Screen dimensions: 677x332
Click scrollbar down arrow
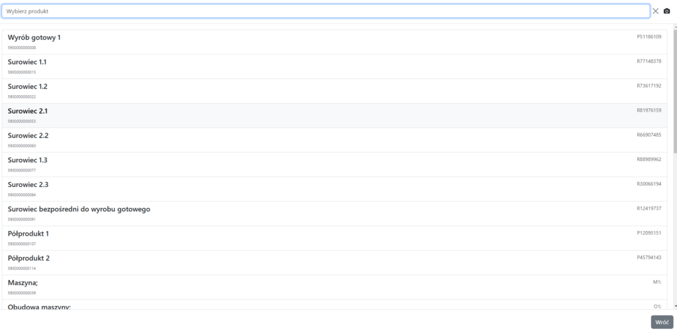coord(674,306)
